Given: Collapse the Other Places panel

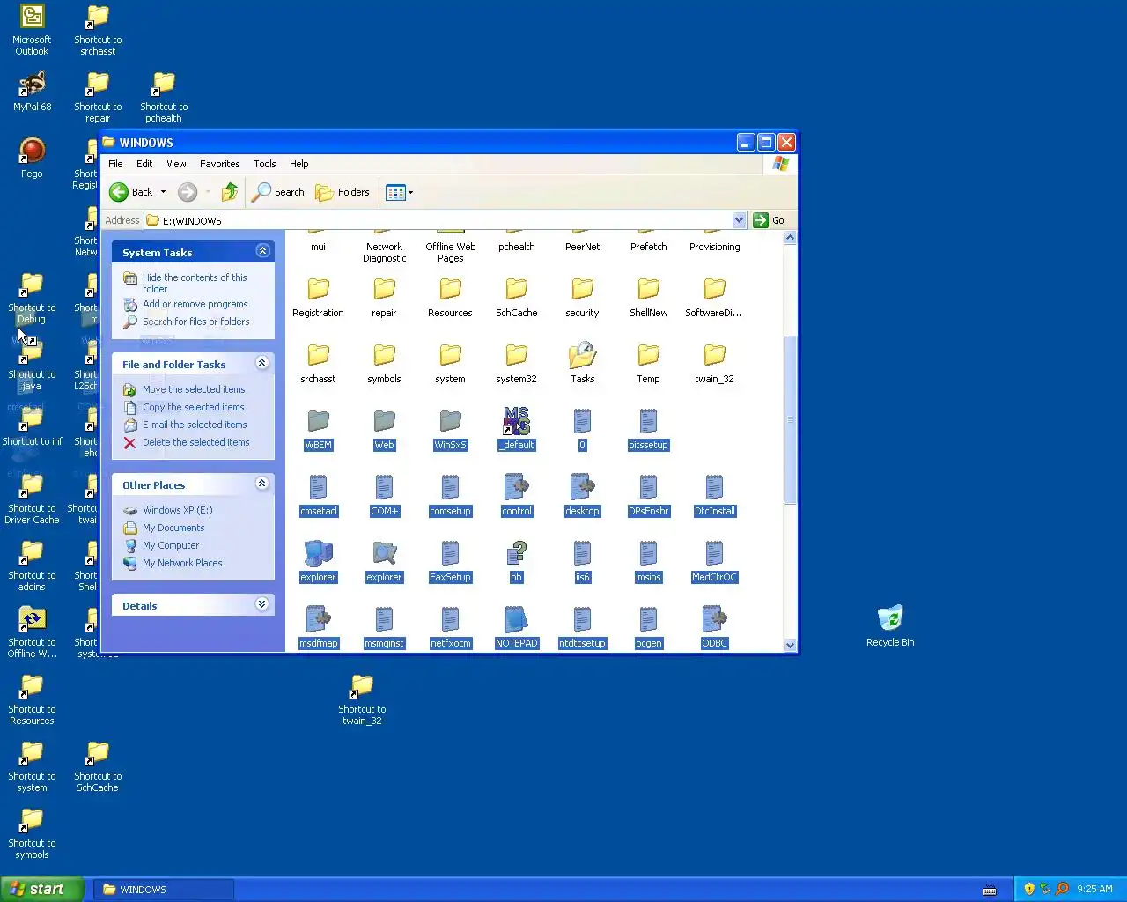Looking at the screenshot, I should (x=262, y=484).
